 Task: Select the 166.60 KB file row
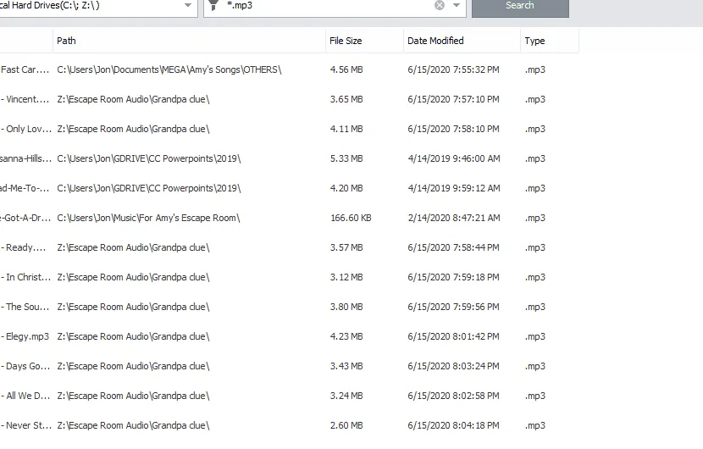(351, 218)
